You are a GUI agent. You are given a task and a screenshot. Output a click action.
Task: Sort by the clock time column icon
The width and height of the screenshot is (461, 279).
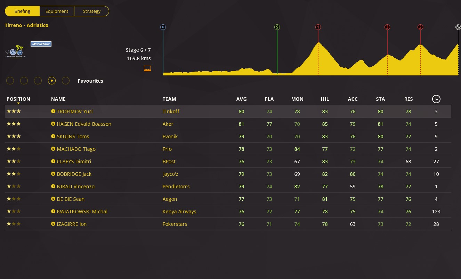pos(436,99)
